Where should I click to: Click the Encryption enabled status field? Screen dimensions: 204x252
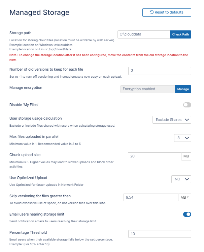(147, 89)
